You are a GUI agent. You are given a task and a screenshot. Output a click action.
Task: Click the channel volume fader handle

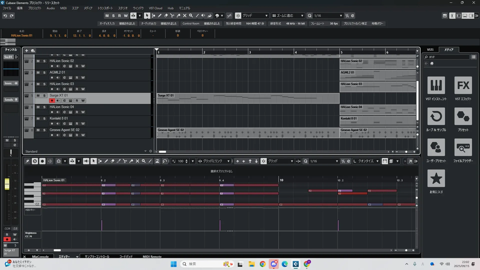(x=7, y=184)
